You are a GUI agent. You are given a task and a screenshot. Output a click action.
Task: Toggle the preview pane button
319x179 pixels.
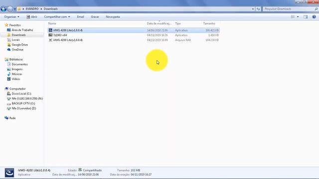pos(306,17)
